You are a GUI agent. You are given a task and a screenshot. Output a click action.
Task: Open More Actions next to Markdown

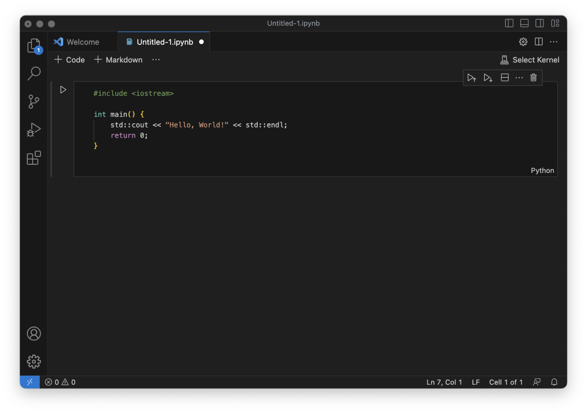click(156, 59)
